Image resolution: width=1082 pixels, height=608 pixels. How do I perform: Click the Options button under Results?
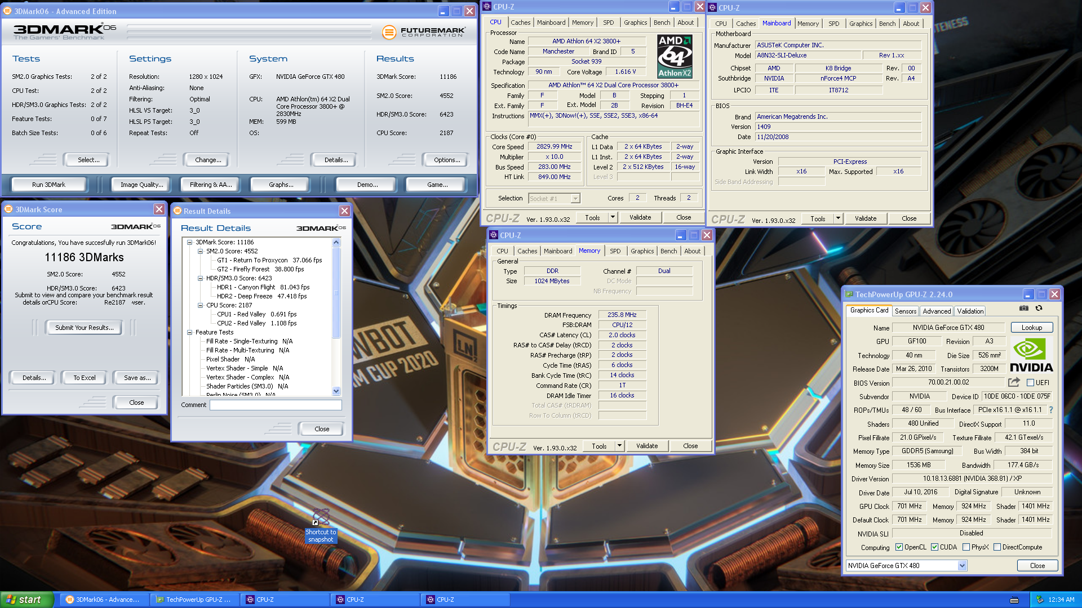447,160
